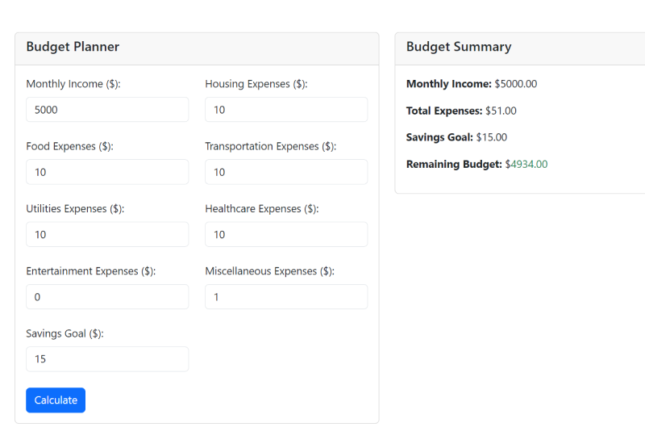The image size is (645, 444).
Task: Click the Utilities Expenses text box
Action: pyautogui.click(x=107, y=234)
